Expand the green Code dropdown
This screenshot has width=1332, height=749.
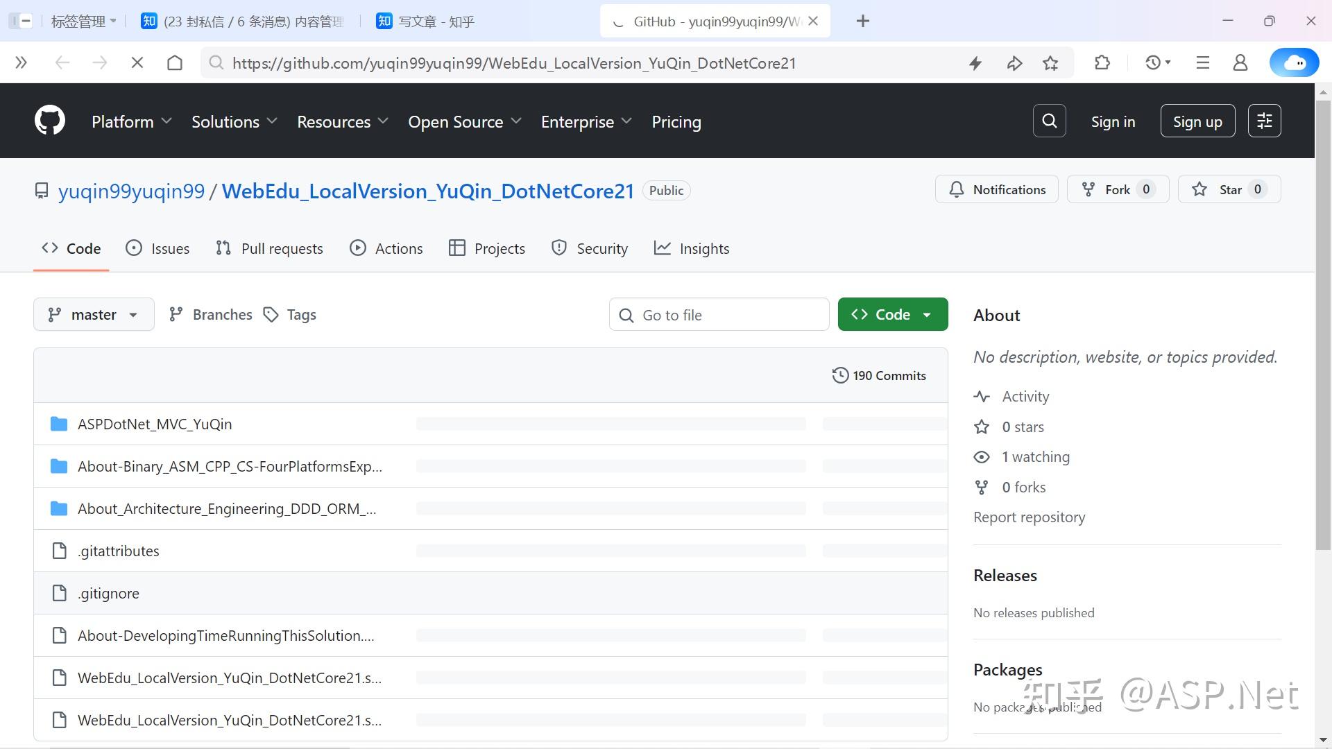click(892, 314)
